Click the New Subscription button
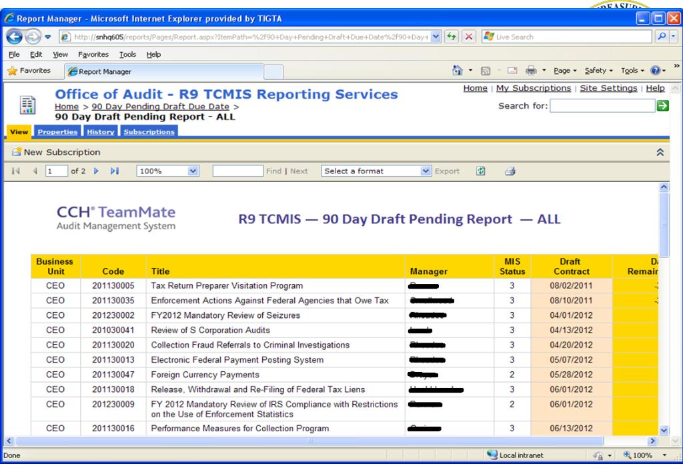 click(56, 152)
